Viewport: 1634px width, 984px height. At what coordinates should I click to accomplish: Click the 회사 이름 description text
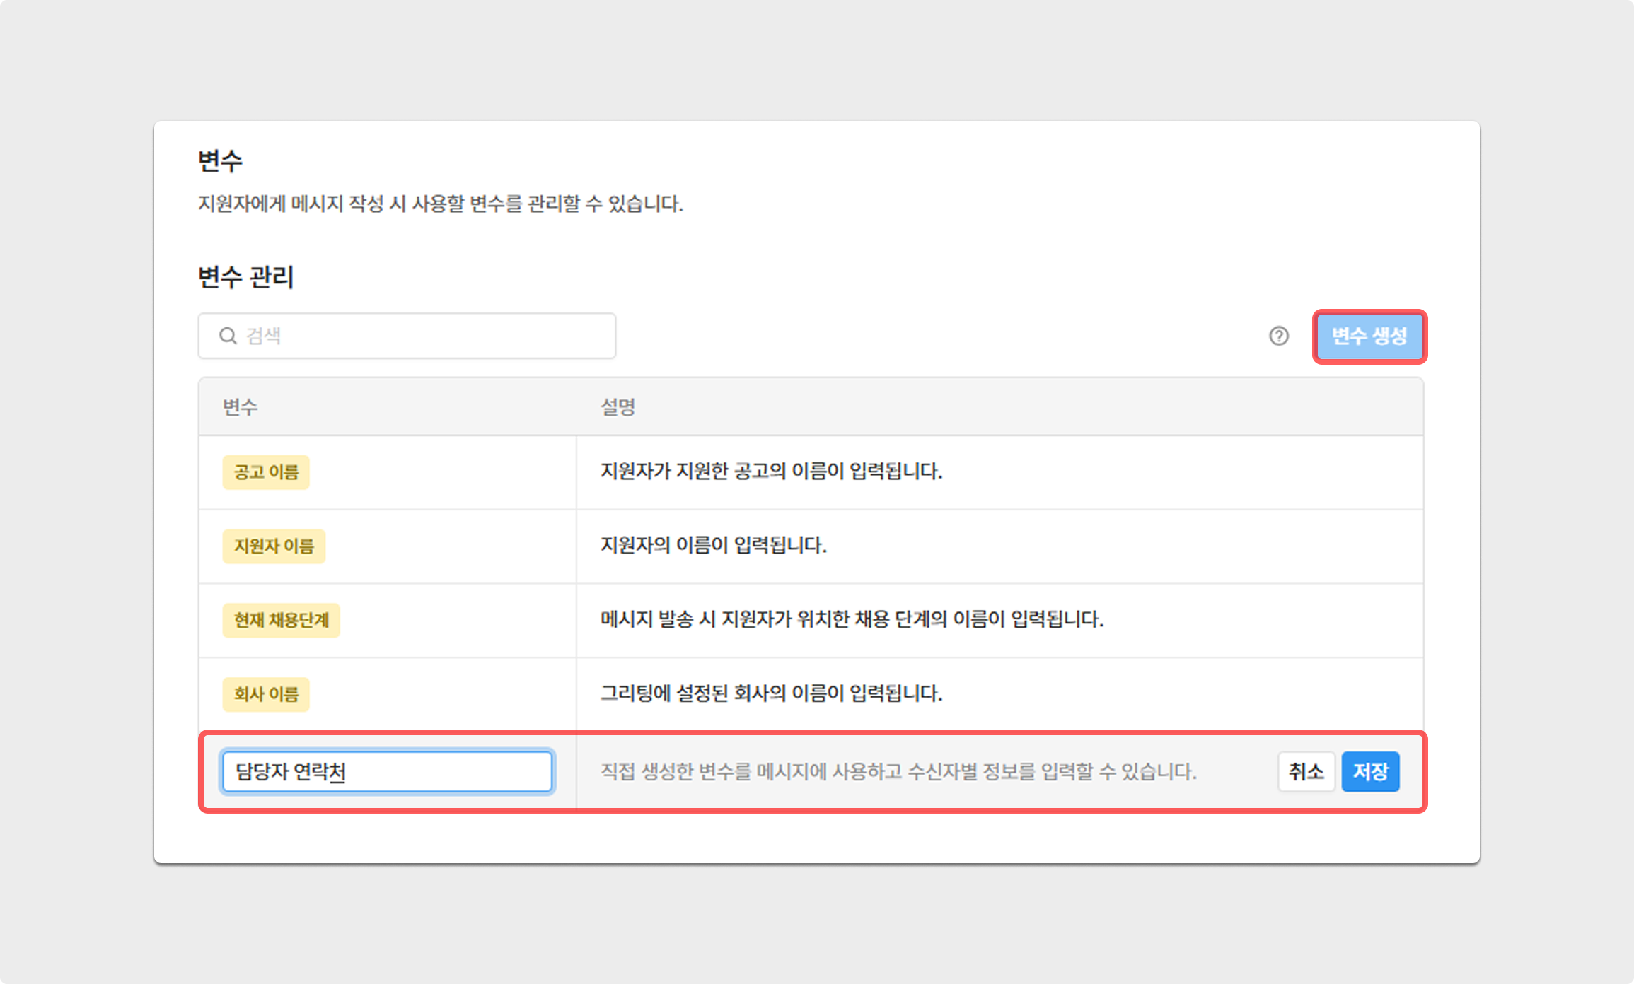[771, 693]
